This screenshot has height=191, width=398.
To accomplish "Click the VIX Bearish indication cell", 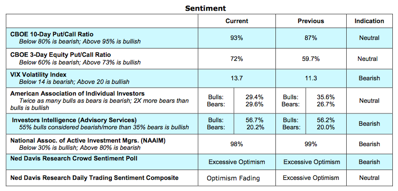I will [369, 78].
